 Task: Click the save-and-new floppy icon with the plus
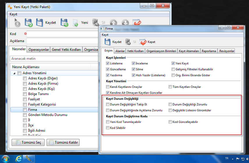point(64,23)
